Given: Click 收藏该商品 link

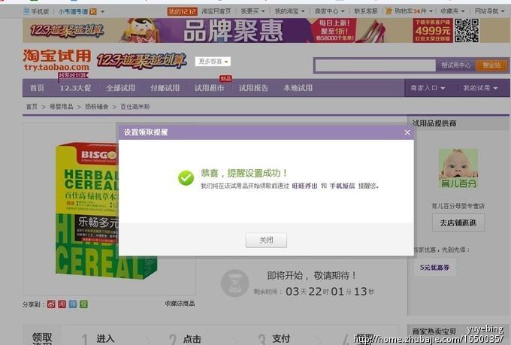Looking at the screenshot, I should tap(180, 304).
